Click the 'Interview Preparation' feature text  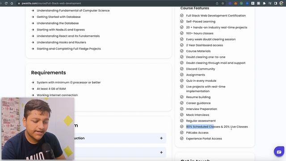[202, 109]
